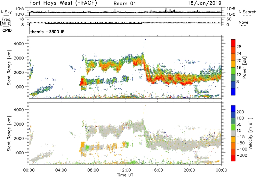Click the "16:00" time tick label
The image size is (256, 177).
click(x=157, y=170)
